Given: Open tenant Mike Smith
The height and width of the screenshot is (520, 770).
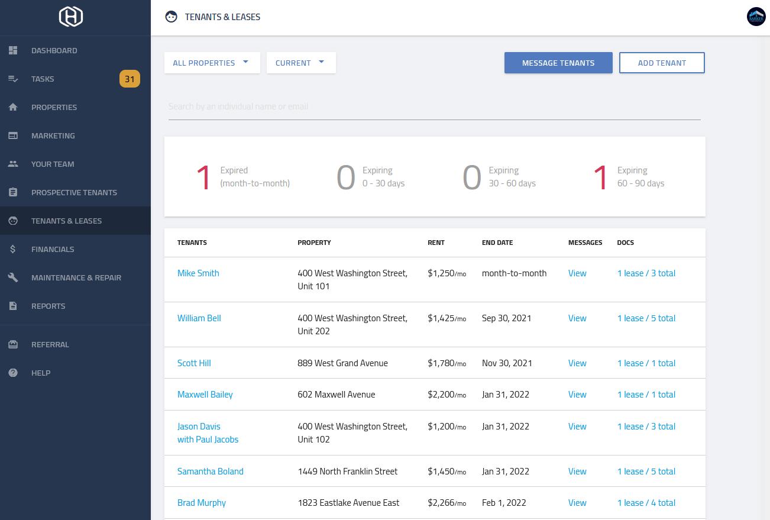Looking at the screenshot, I should [198, 273].
